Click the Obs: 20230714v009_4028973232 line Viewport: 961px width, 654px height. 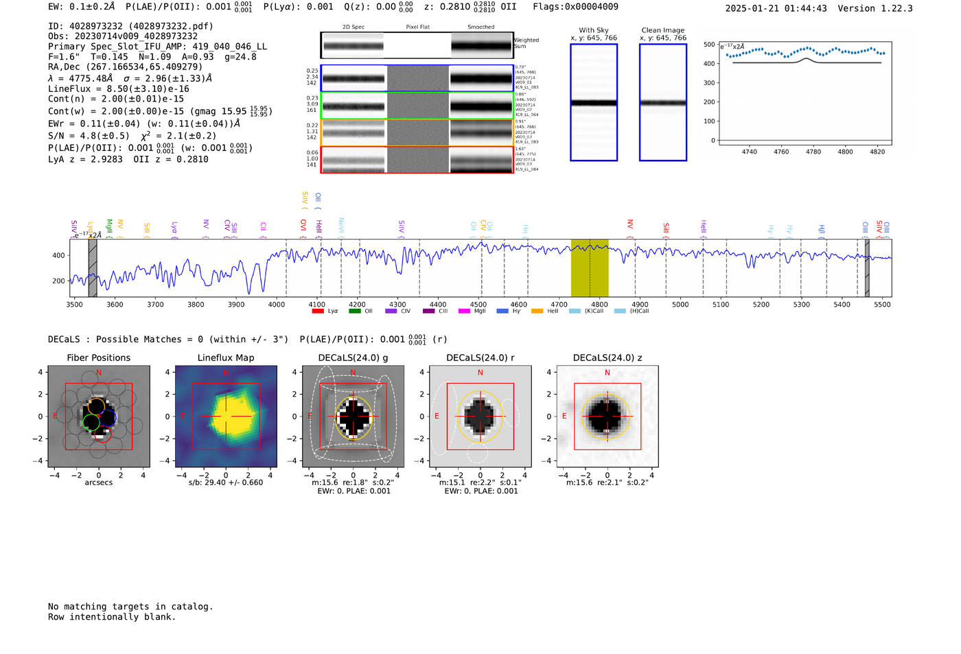(123, 36)
